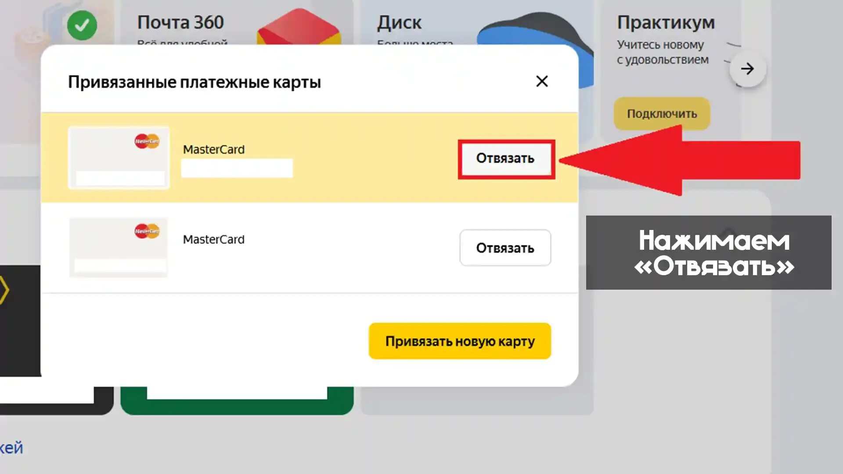
Task: Click the right arrow carousel button
Action: (x=747, y=69)
